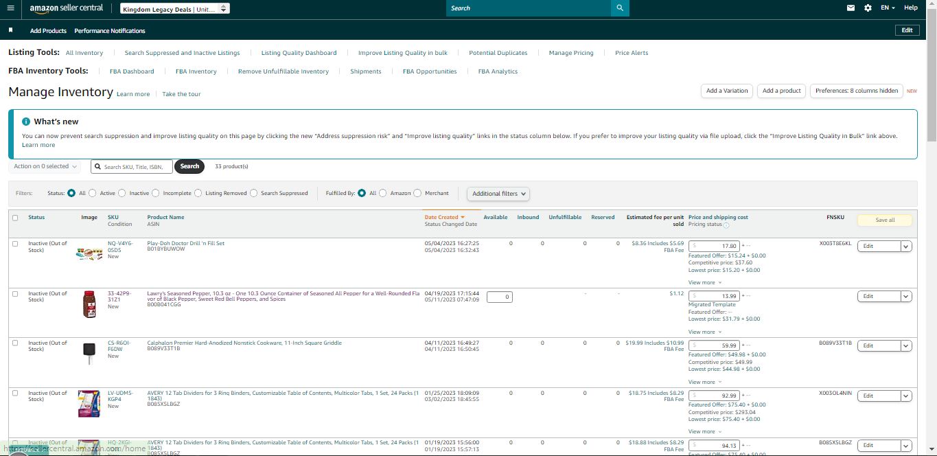
Task: Open Edit dropdown arrow for Play-Doh row
Action: [906, 246]
